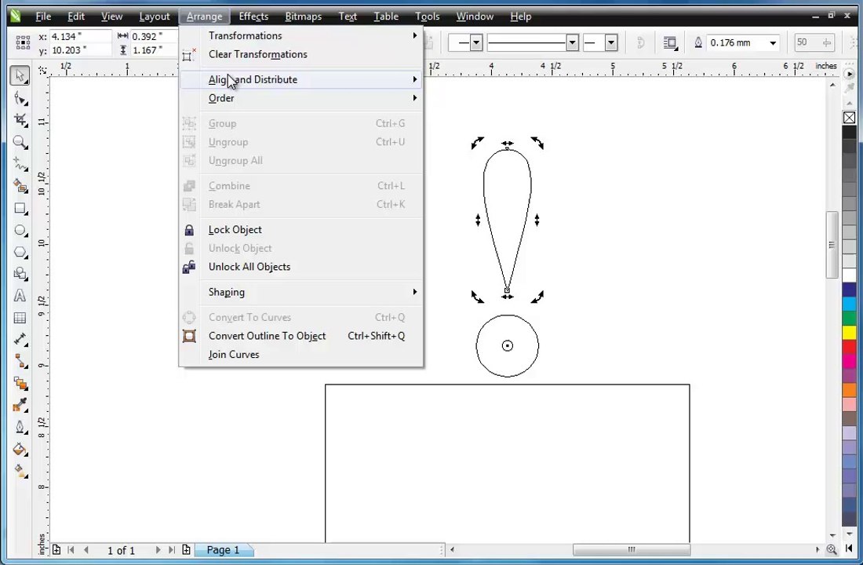Screen dimensions: 863x565
Task: Click the horizontal scrollbar thumb
Action: pos(632,549)
